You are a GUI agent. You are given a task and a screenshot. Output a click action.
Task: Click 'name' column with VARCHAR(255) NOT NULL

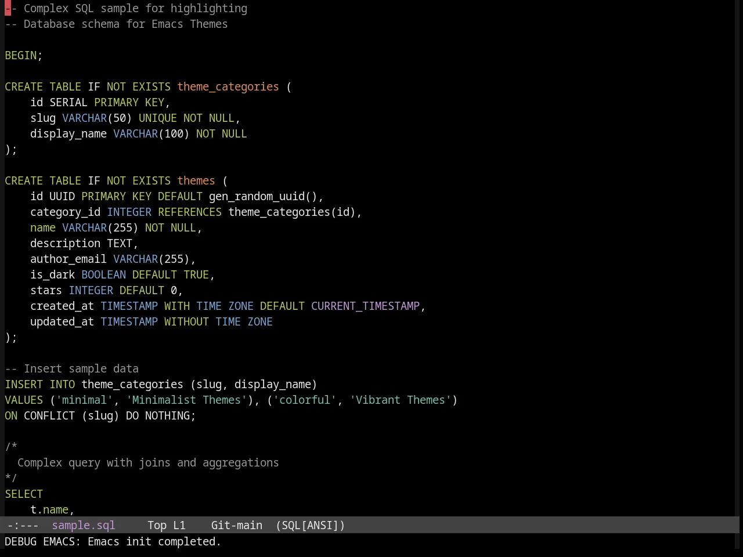tap(116, 228)
